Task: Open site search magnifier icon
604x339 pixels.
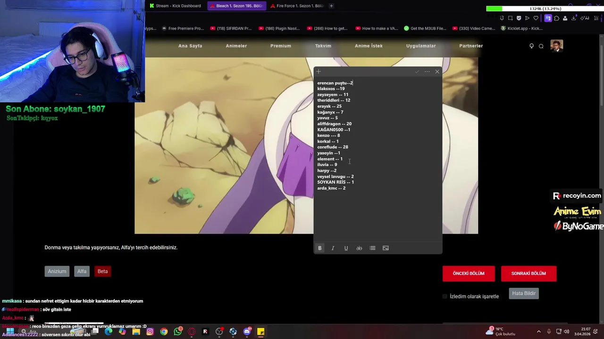Action: (x=541, y=46)
